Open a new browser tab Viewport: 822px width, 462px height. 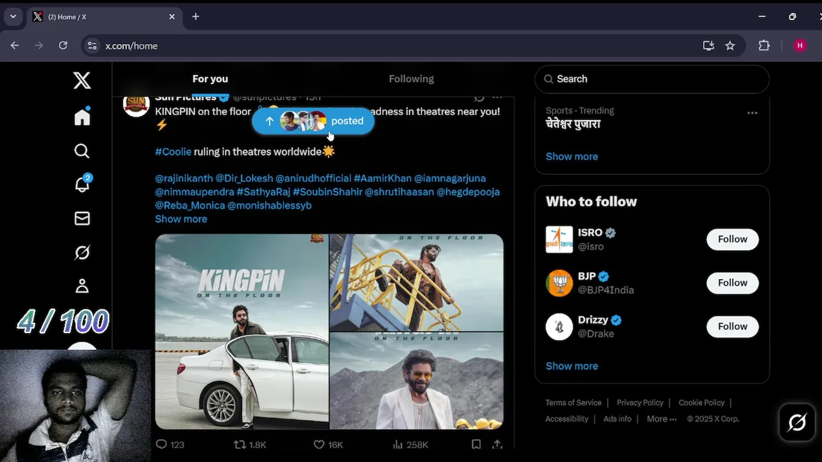pyautogui.click(x=196, y=17)
